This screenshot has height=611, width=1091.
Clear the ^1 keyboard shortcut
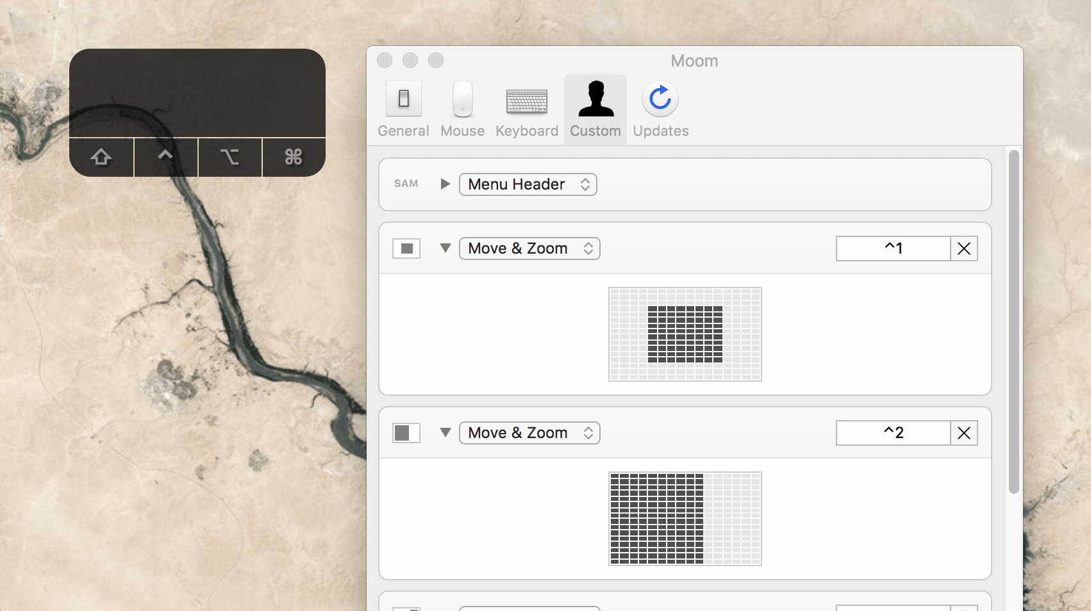coord(964,248)
